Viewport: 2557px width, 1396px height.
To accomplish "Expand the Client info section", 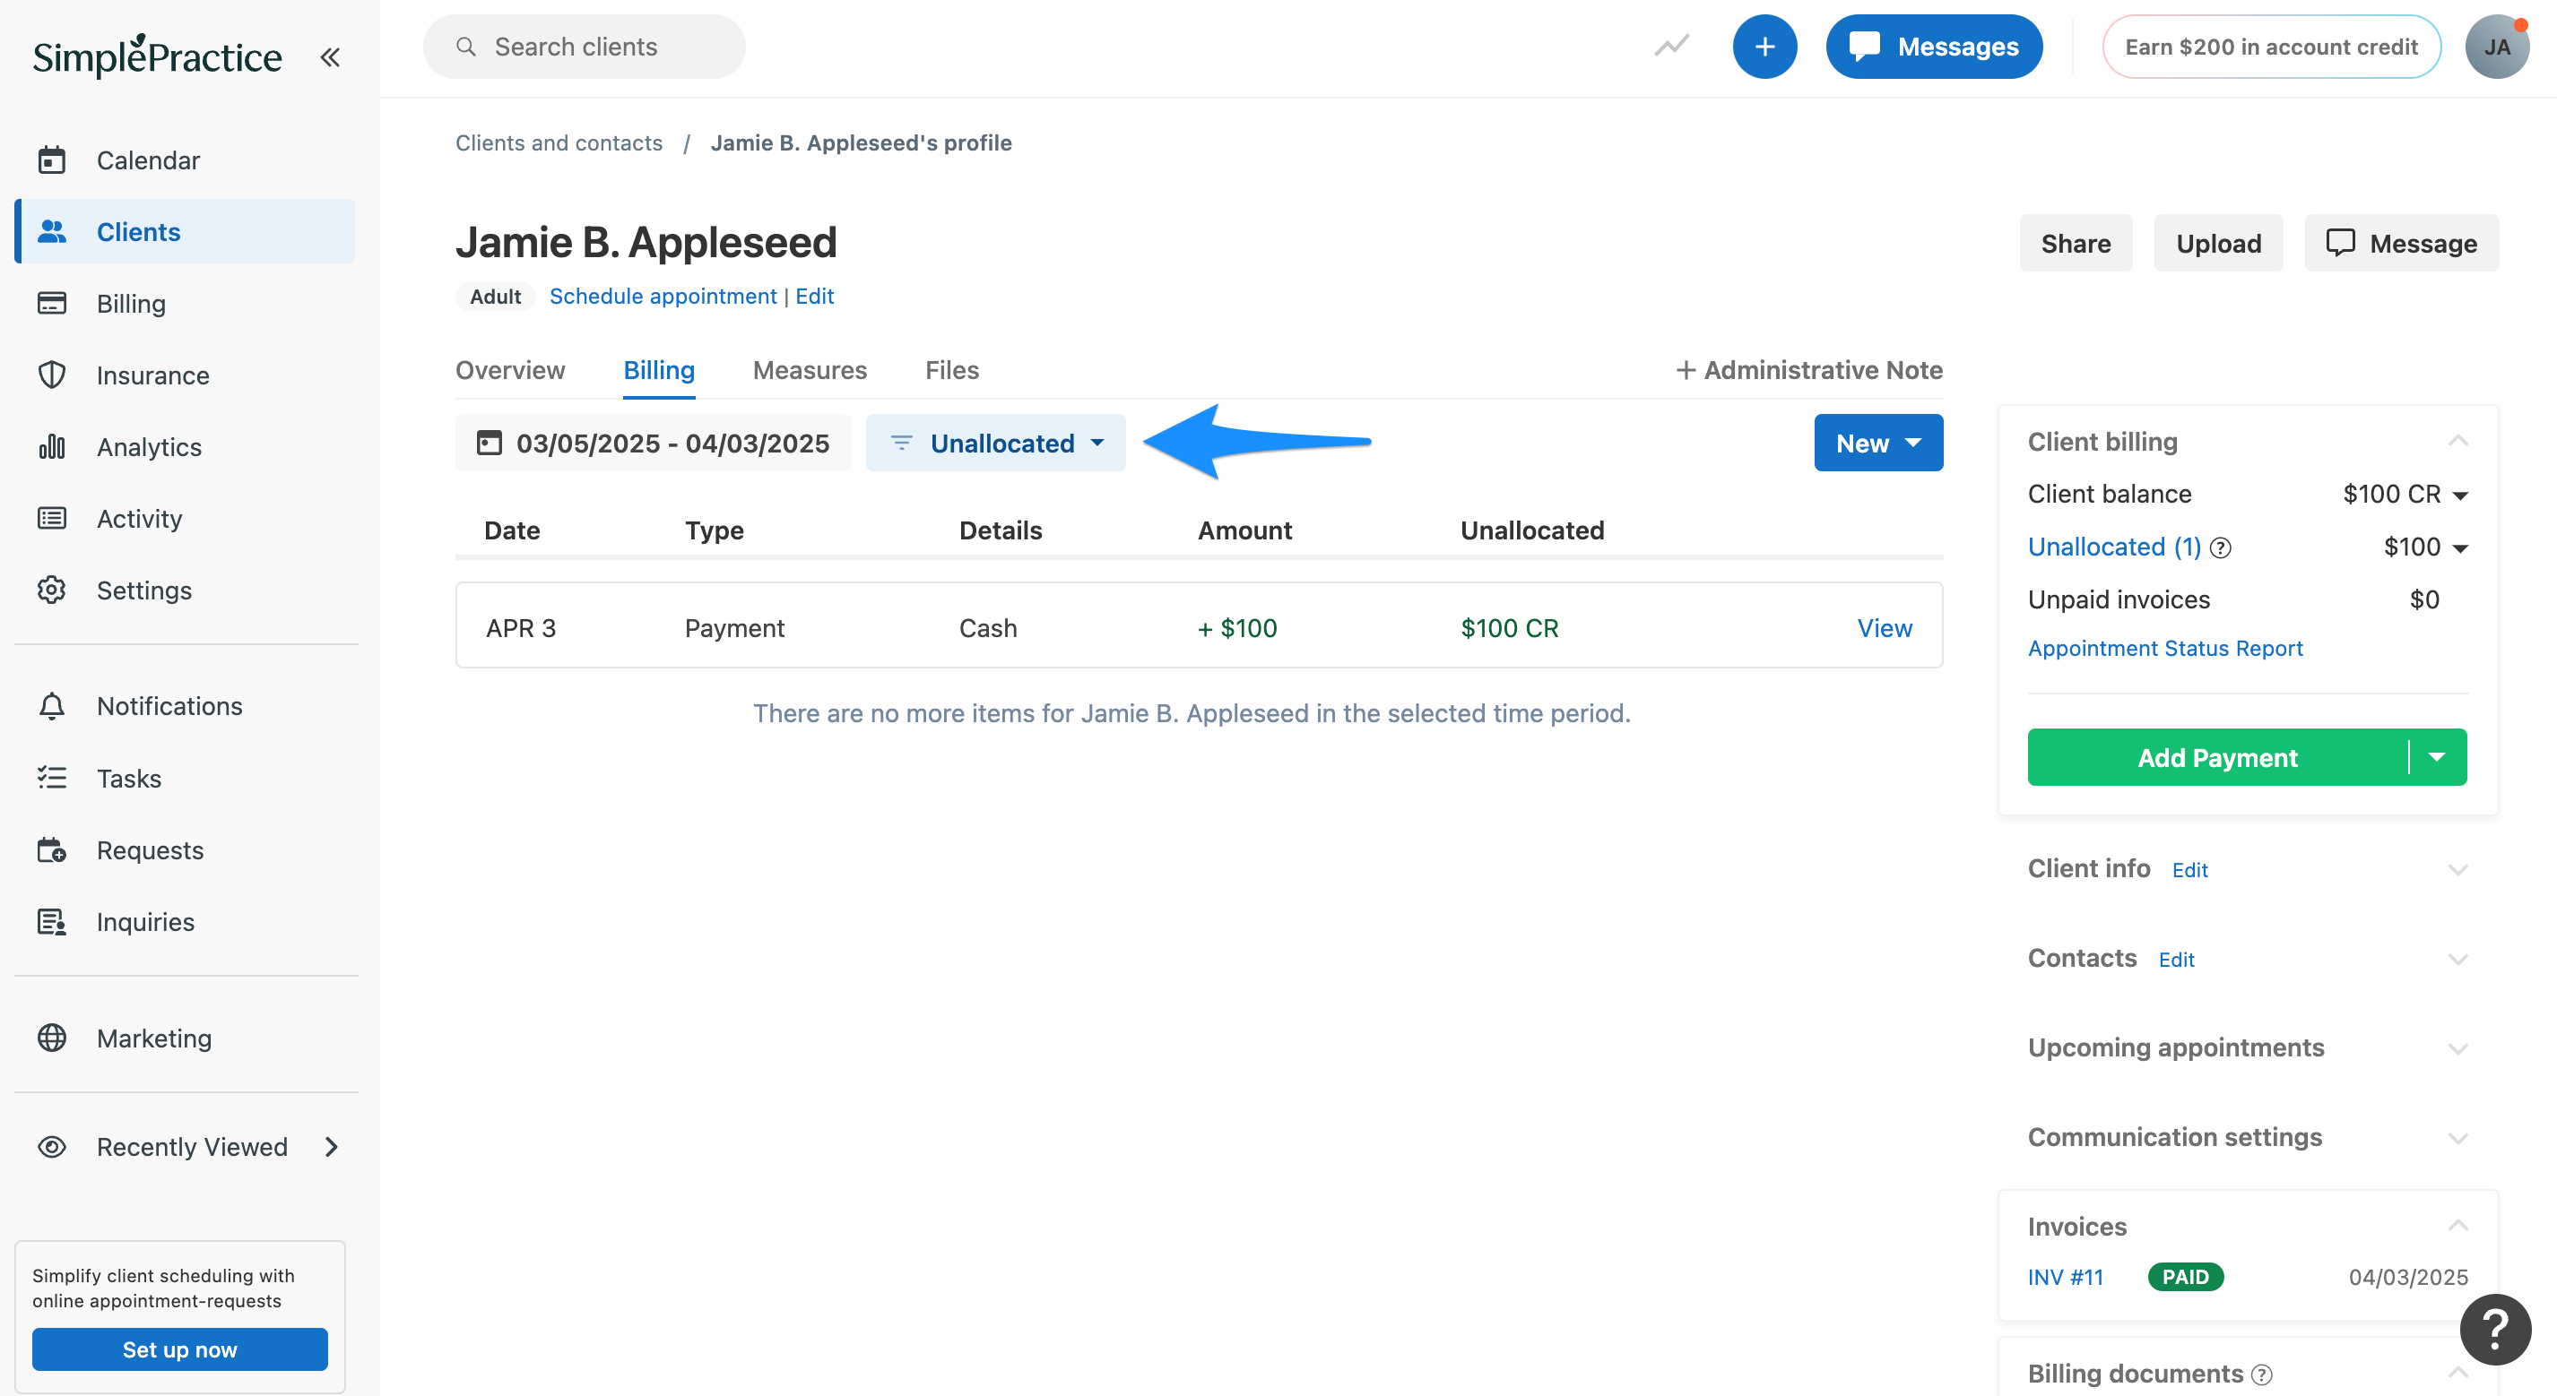I will click(2457, 869).
